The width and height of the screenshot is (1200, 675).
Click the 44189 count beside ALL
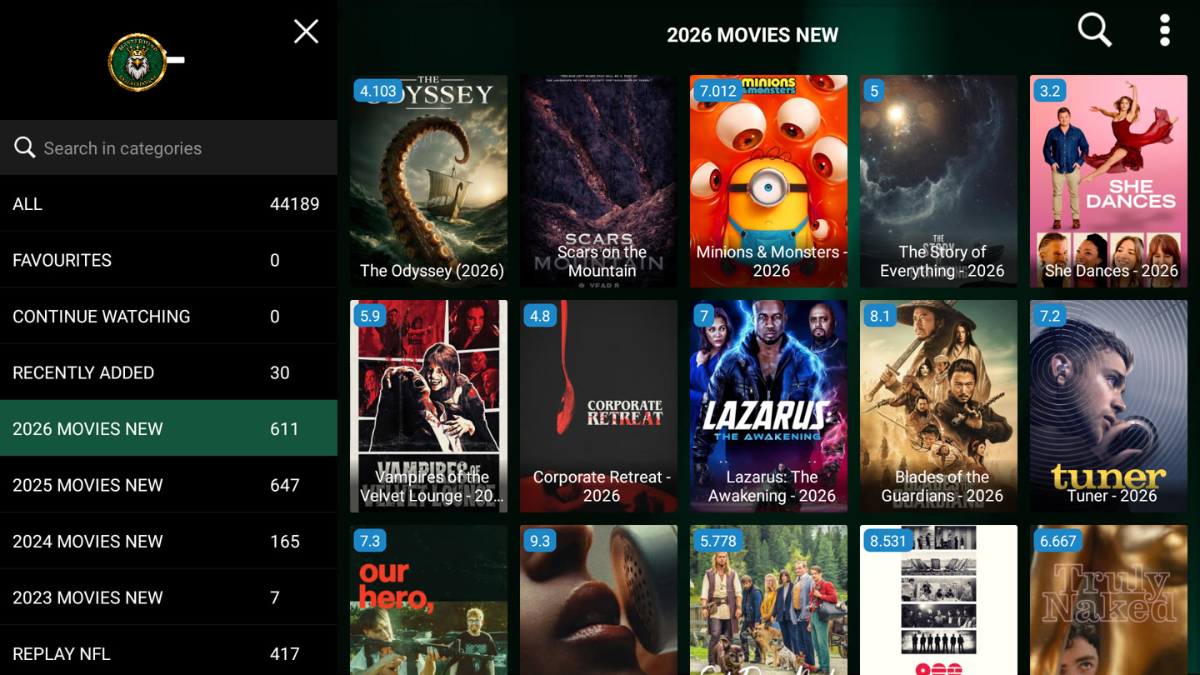point(295,204)
